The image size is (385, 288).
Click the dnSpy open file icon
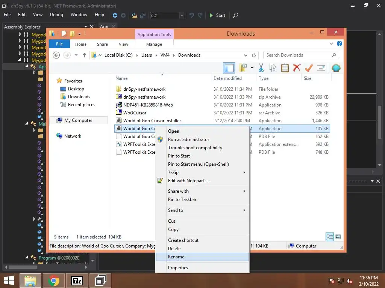(134, 15)
